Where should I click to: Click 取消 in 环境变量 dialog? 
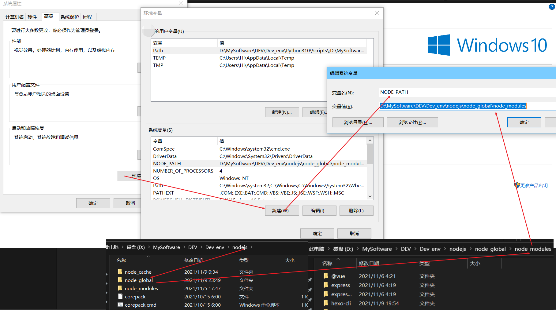354,233
